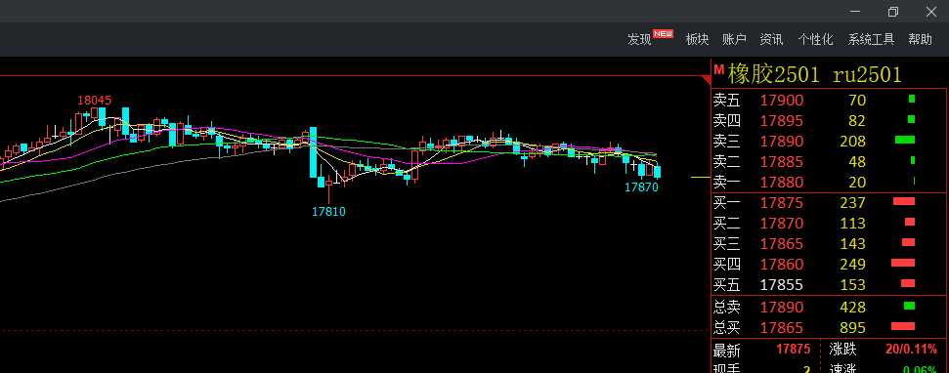Screen dimensions: 949x373
Task: Click the 买一 volume 237
Action: [x=853, y=203]
